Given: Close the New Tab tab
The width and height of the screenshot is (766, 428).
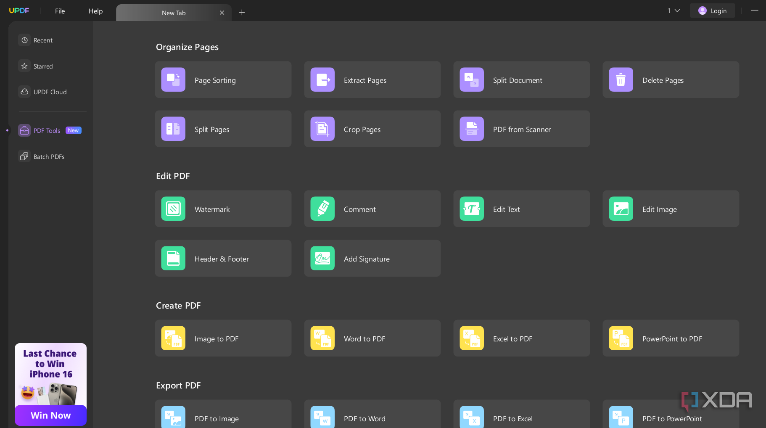Looking at the screenshot, I should (222, 13).
